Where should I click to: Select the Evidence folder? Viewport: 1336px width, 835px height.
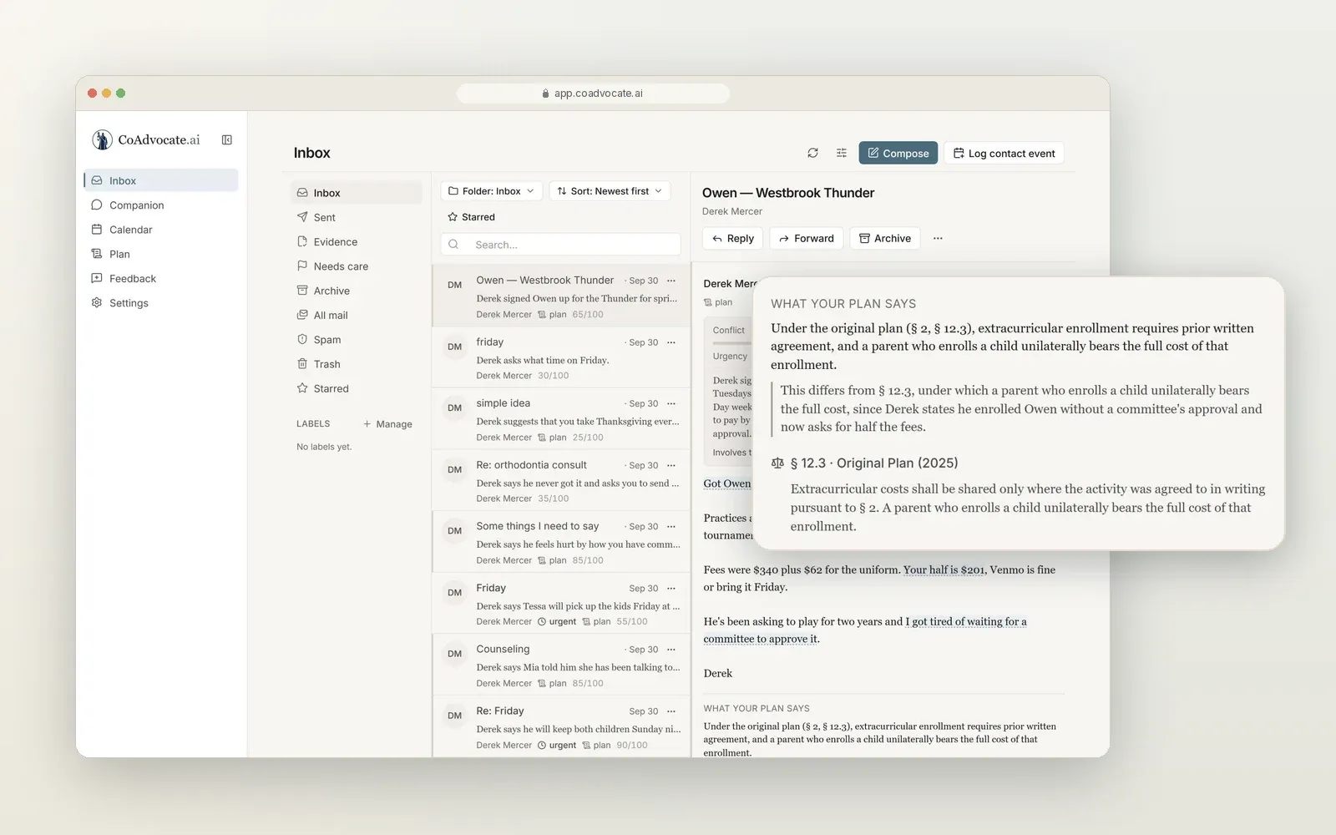pyautogui.click(x=357, y=242)
